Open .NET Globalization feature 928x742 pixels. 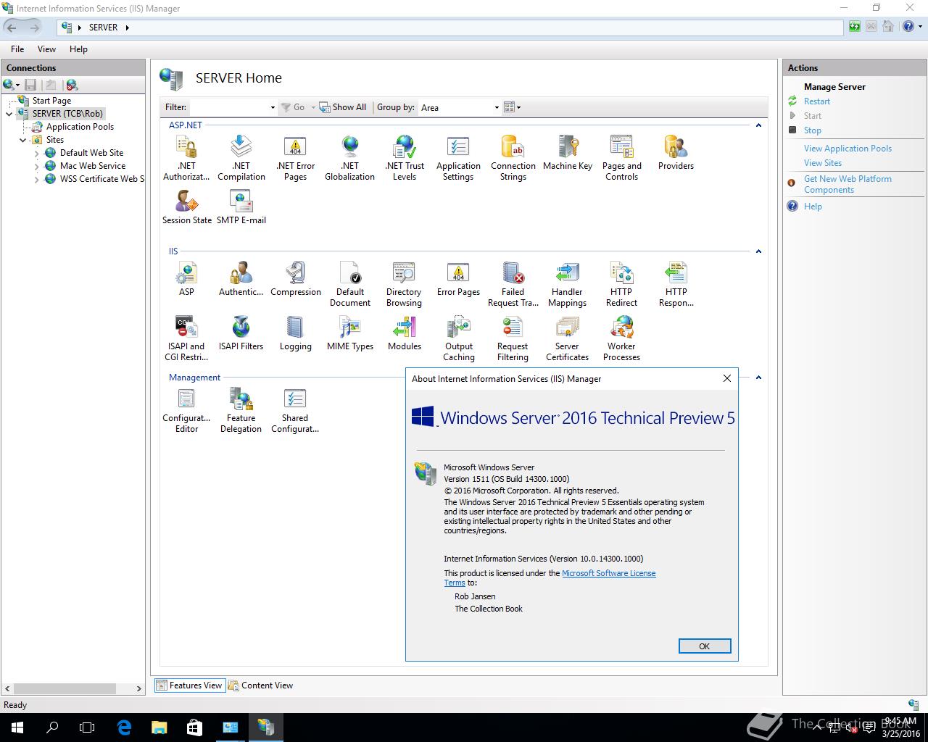pyautogui.click(x=349, y=157)
